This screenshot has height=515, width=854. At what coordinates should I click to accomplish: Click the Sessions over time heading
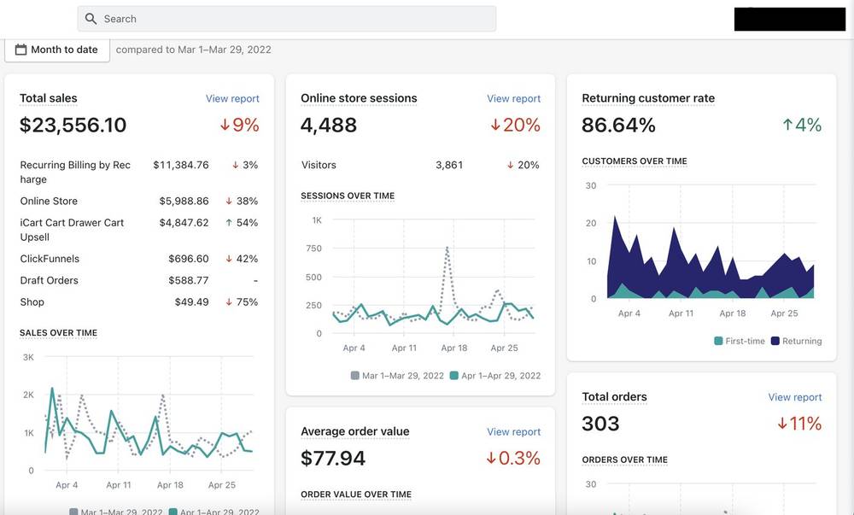point(348,196)
